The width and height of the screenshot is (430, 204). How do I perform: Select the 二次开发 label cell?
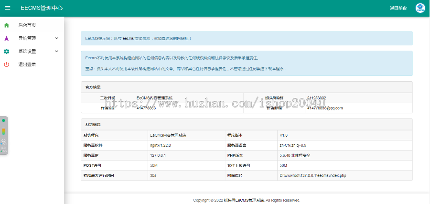tap(108, 98)
